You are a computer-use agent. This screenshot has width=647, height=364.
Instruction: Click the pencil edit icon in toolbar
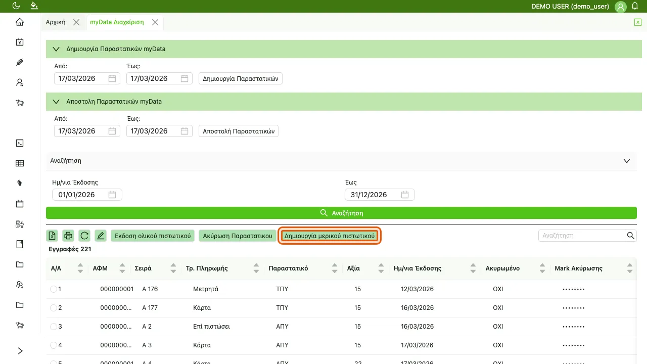pos(101,236)
